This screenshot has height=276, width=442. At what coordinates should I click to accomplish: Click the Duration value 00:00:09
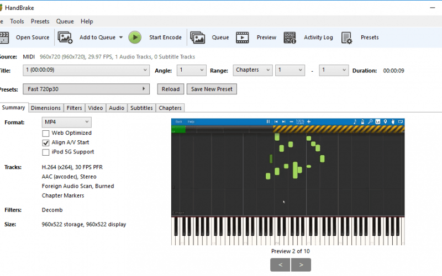(x=393, y=71)
